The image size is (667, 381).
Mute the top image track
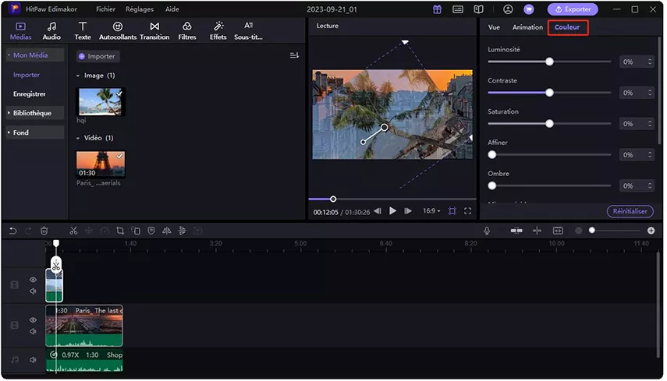(x=33, y=291)
